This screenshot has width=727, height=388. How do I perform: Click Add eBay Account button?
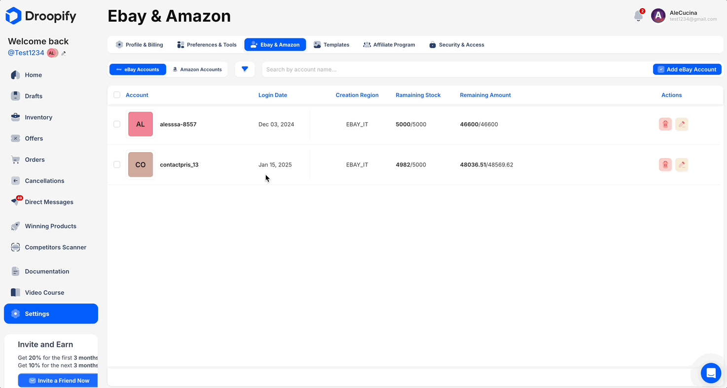[x=687, y=69]
